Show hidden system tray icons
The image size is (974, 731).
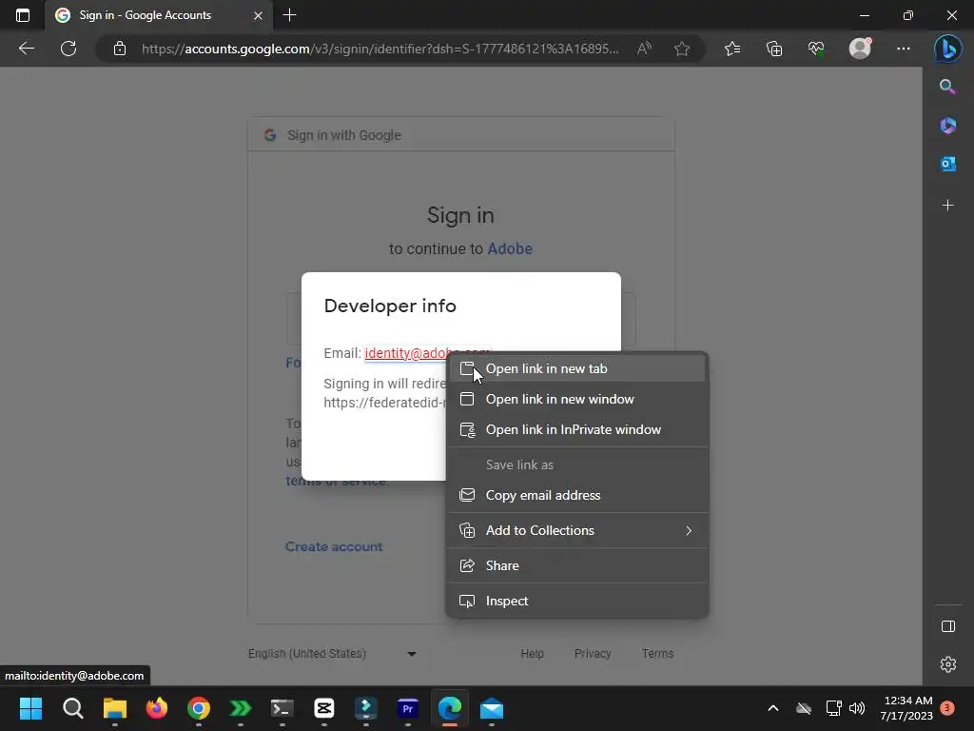click(x=773, y=708)
